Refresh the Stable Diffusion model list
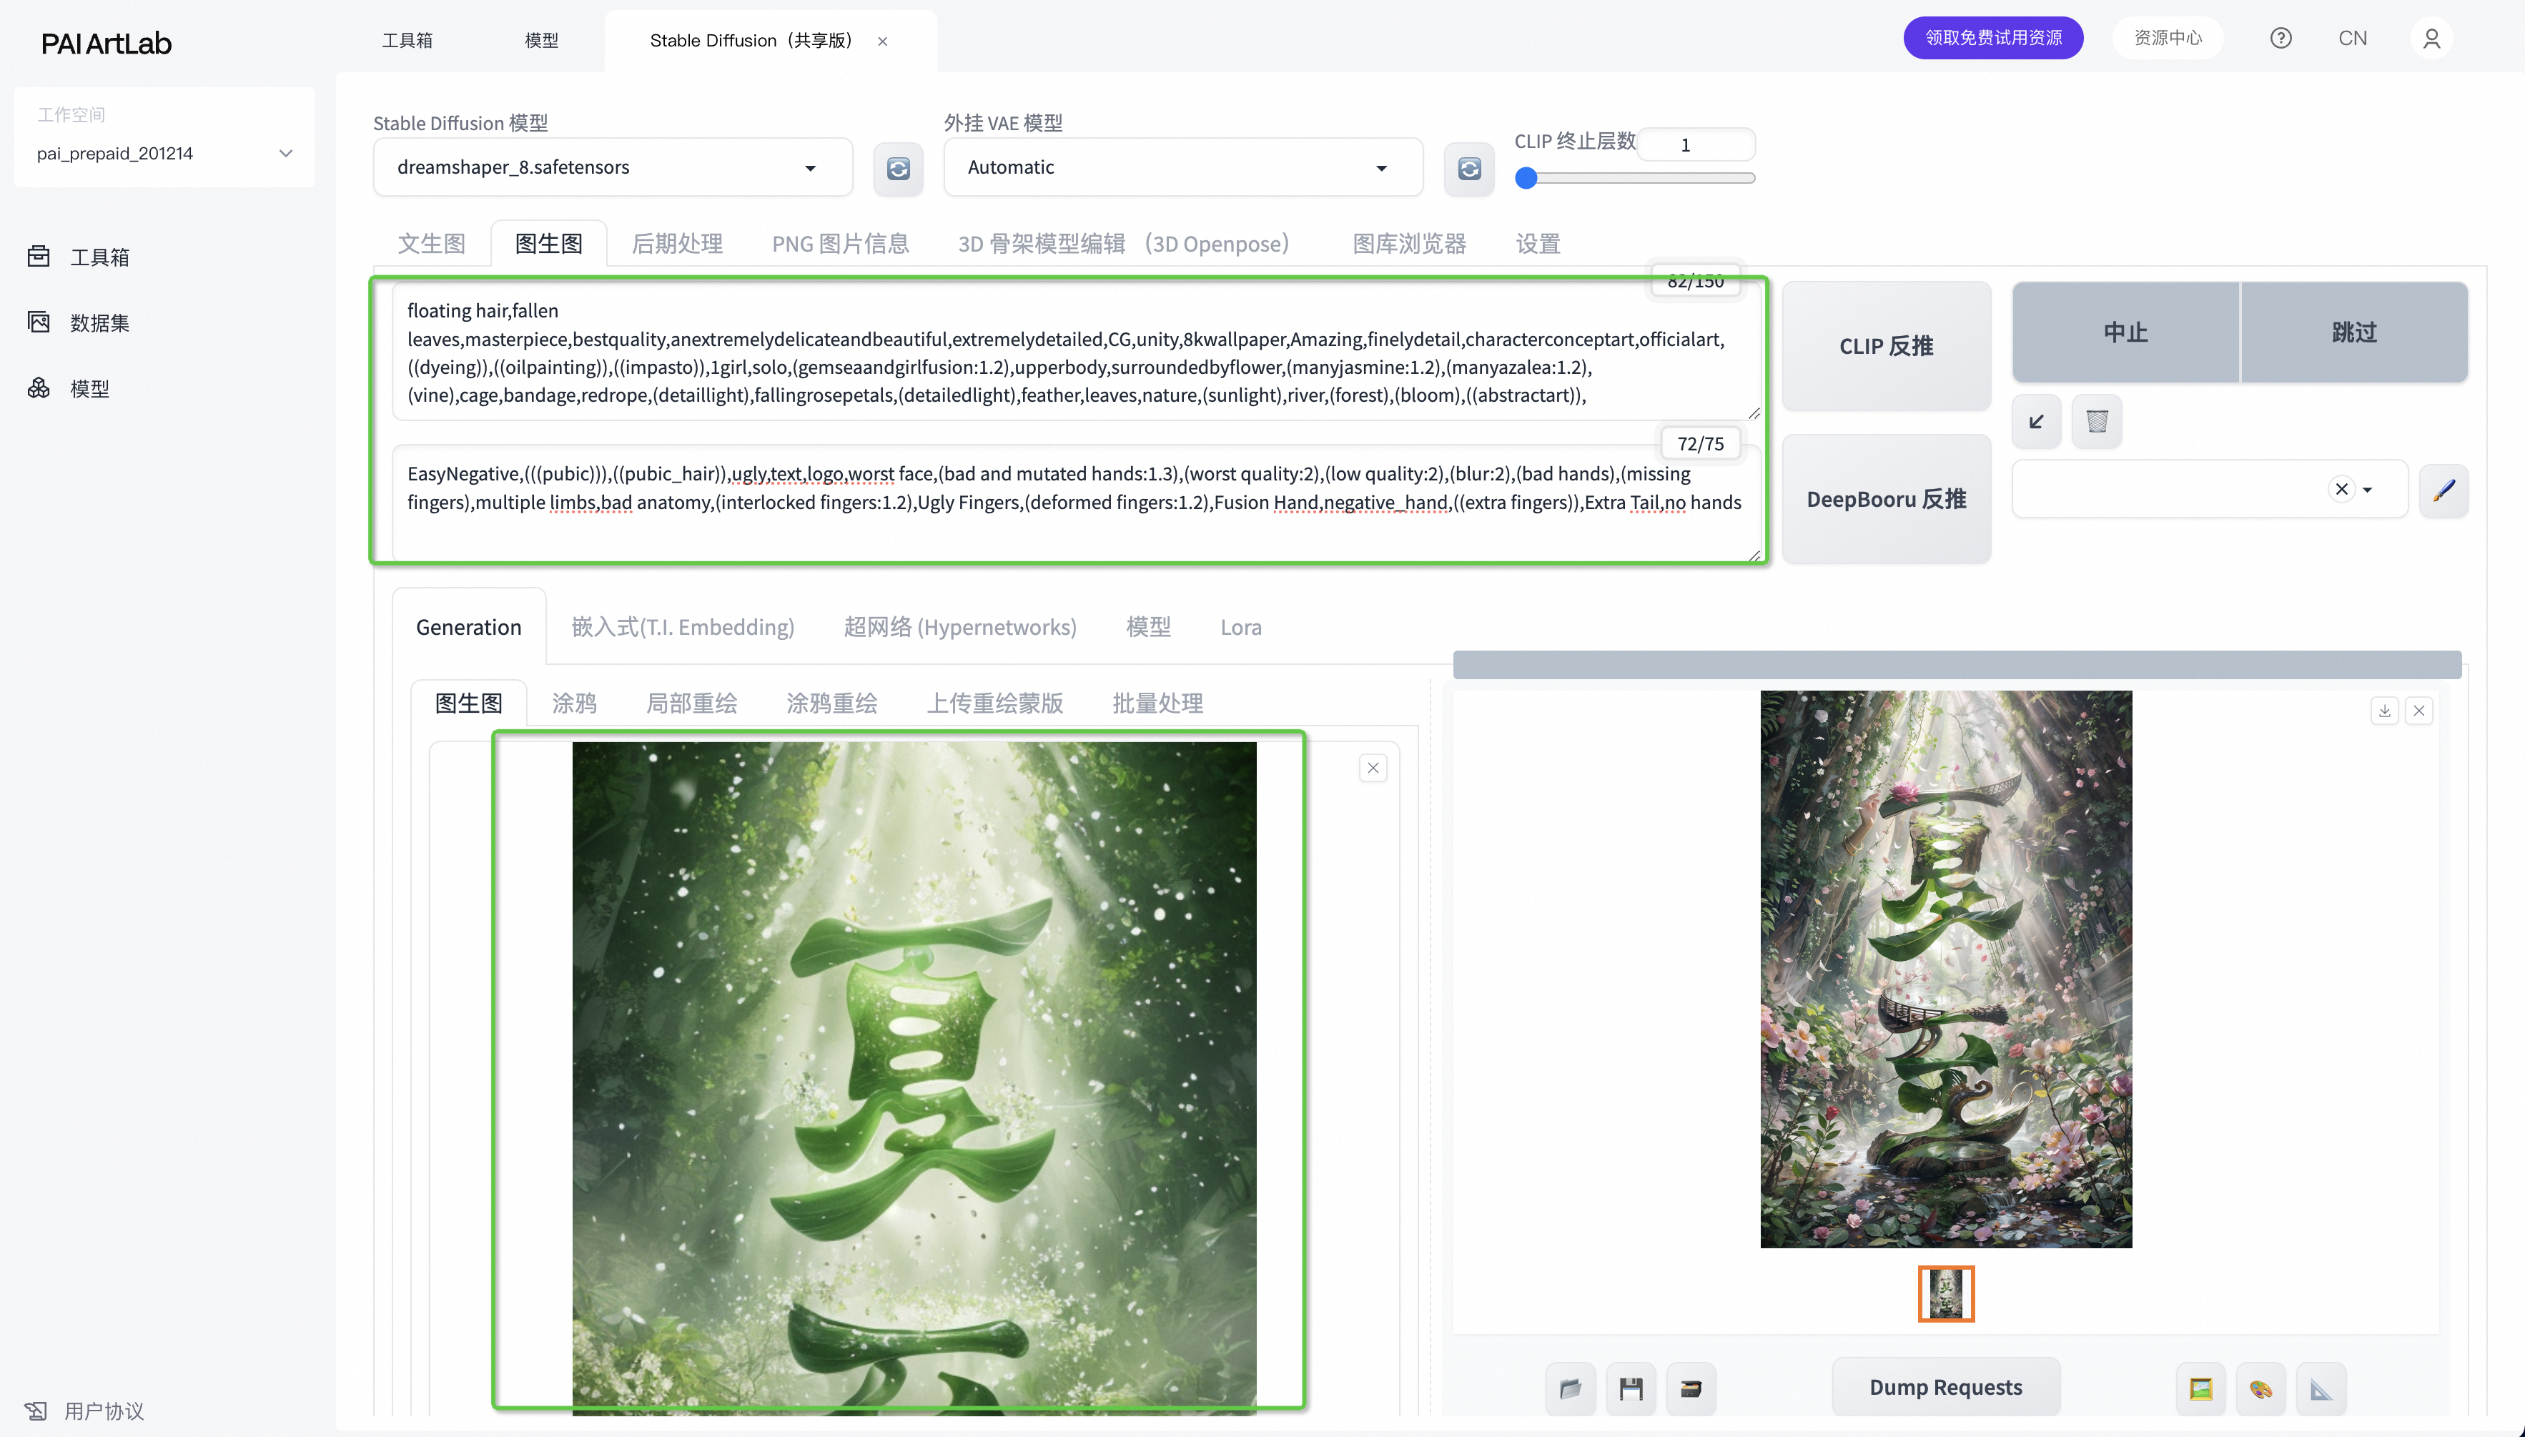2525x1437 pixels. point(898,169)
